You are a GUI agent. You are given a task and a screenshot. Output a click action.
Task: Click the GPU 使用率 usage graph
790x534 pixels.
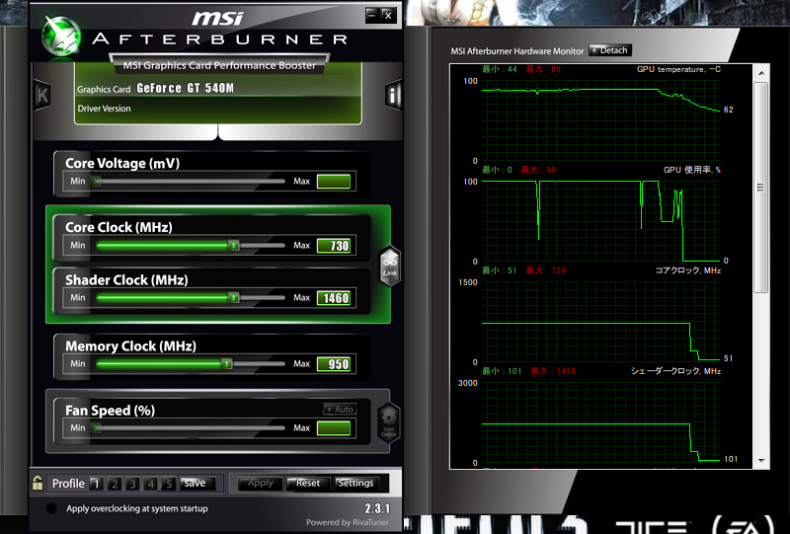(601, 221)
